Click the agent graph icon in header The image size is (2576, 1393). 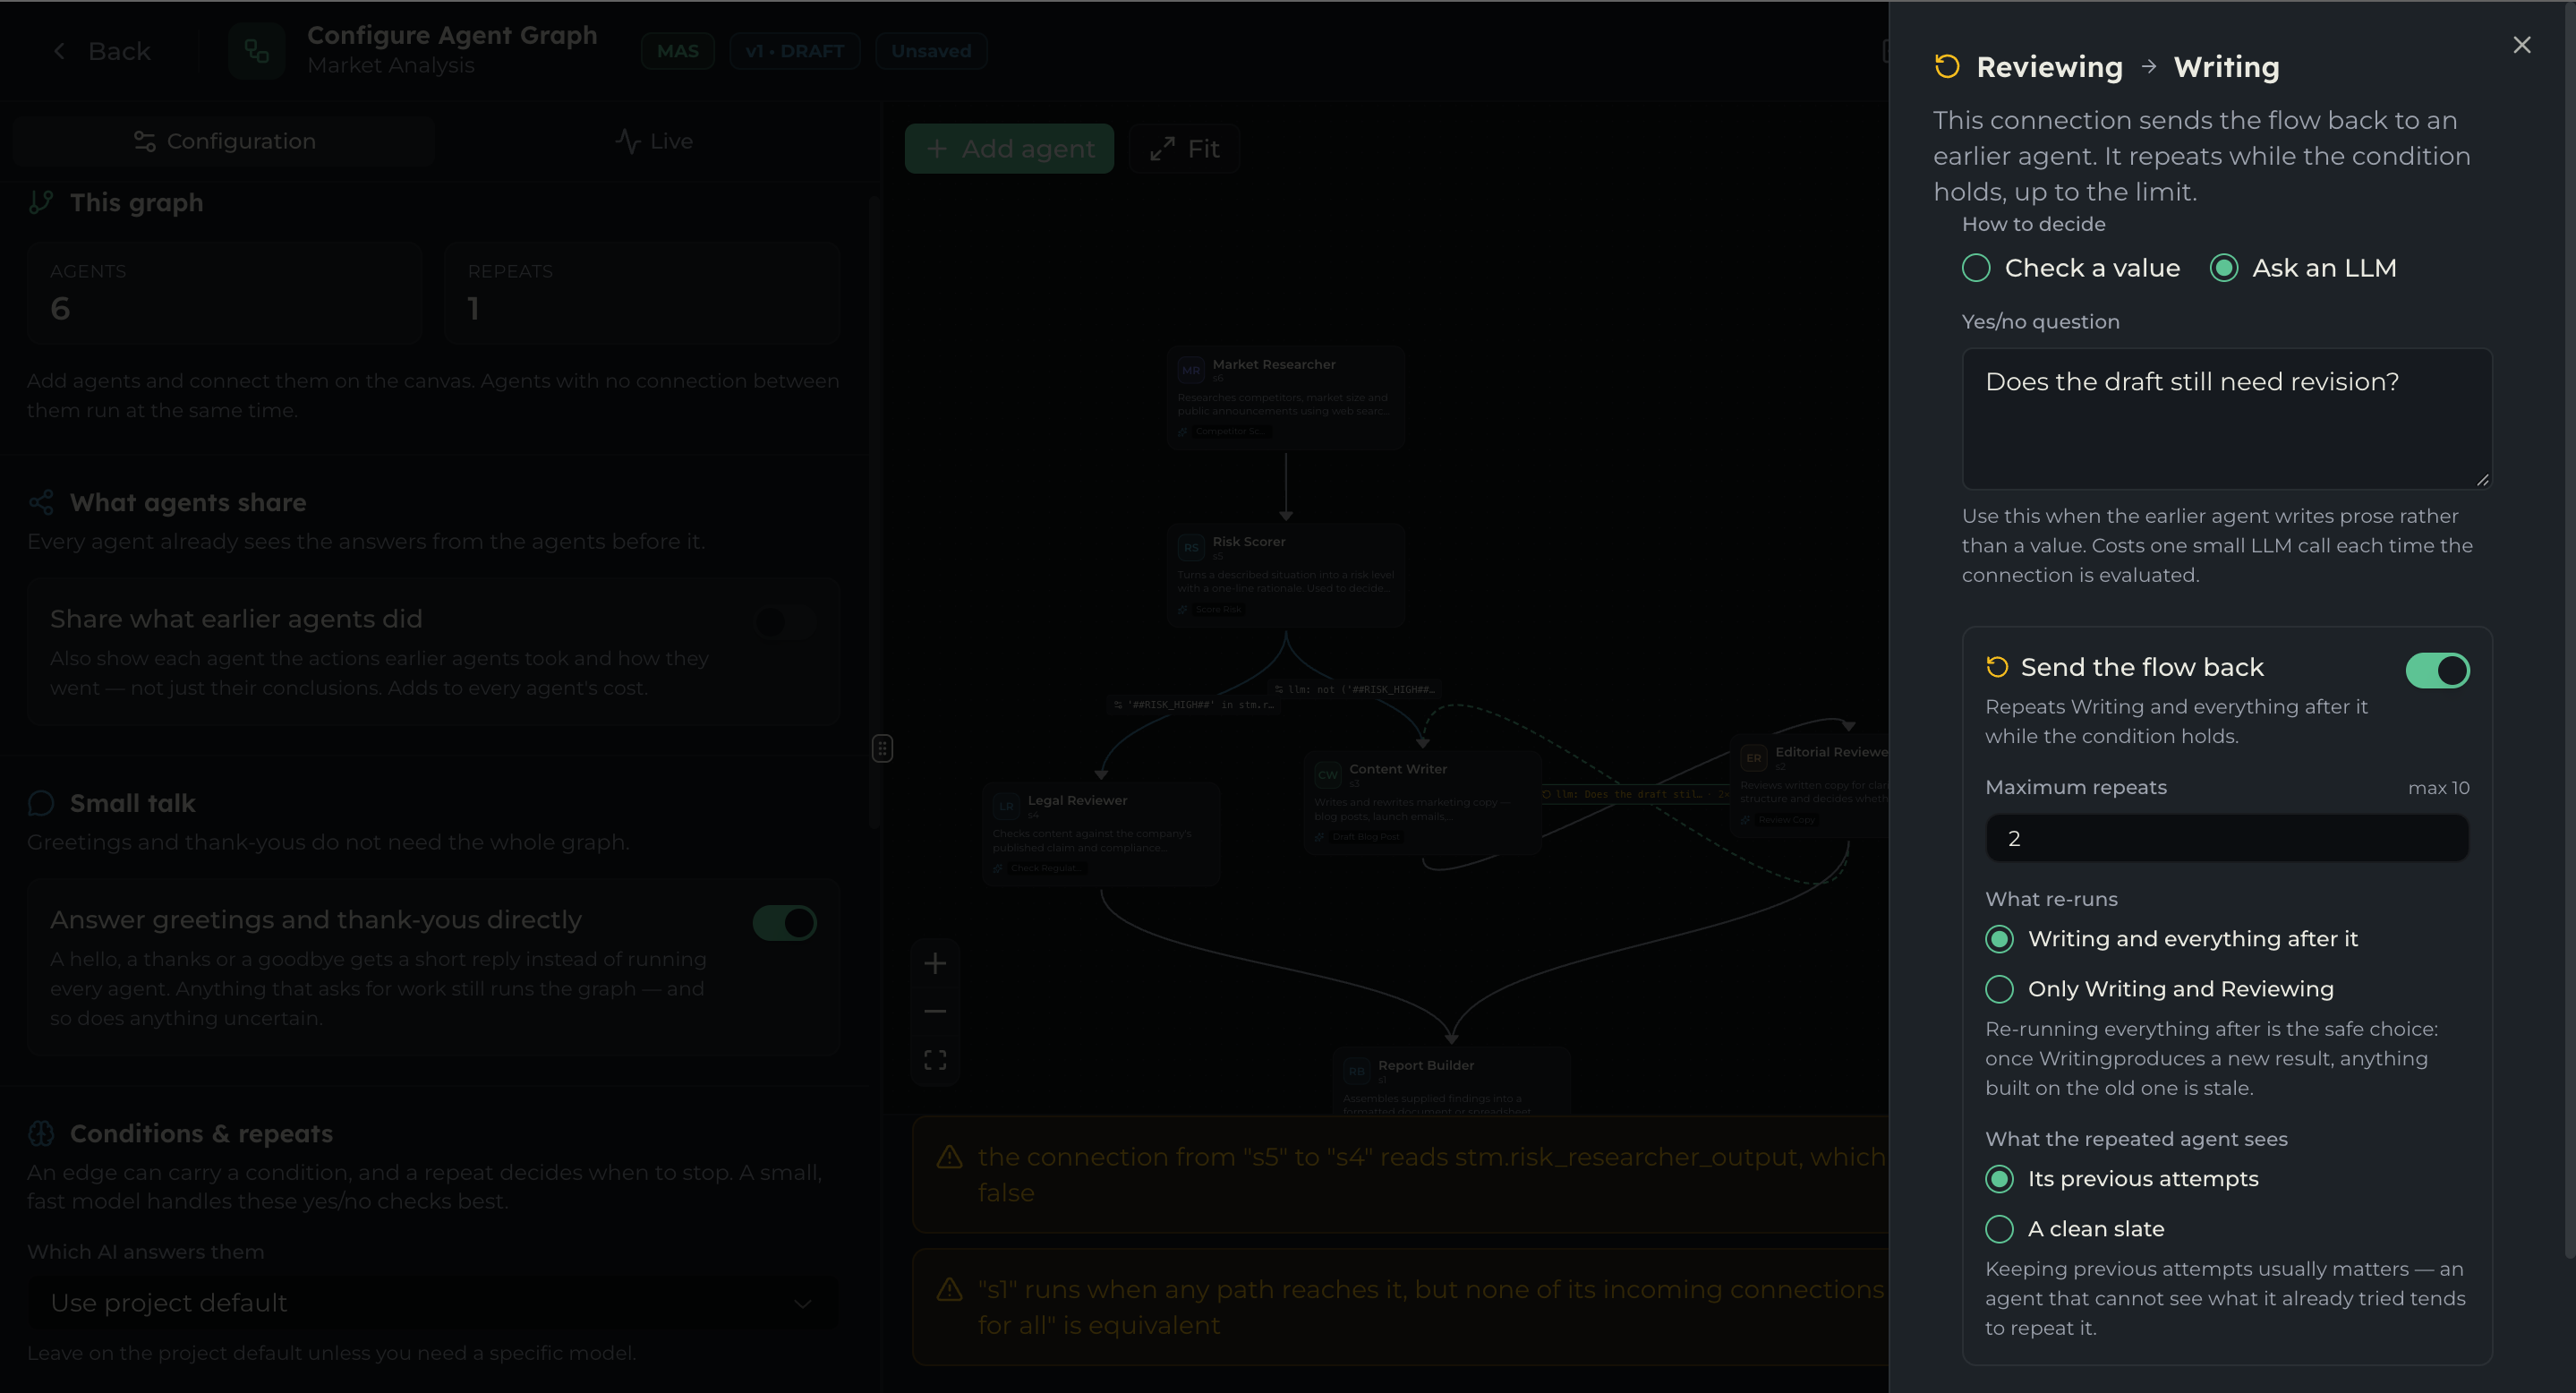(x=256, y=51)
